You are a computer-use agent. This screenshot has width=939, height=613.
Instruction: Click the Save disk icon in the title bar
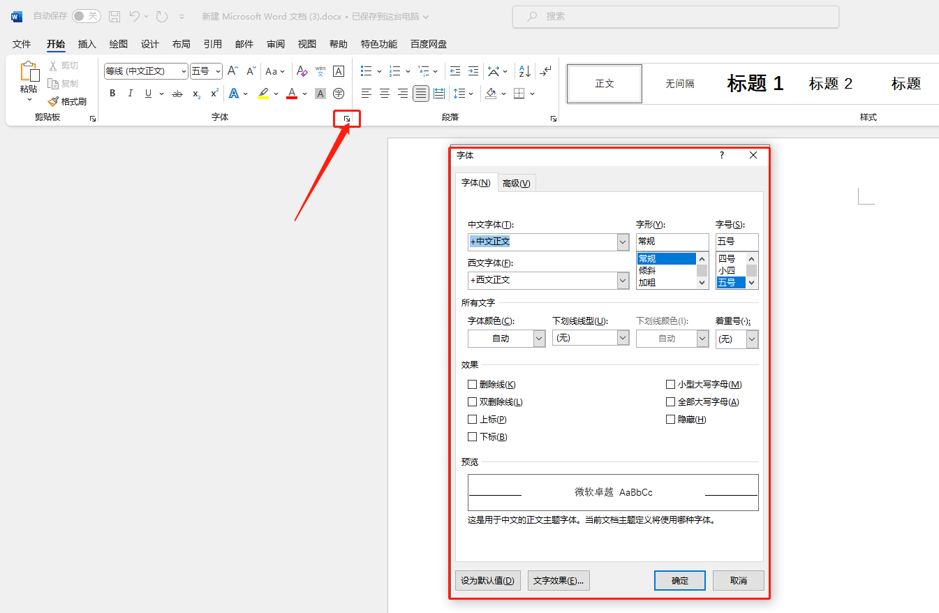115,16
